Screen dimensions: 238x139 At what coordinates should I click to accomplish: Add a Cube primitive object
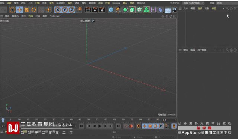111,10
